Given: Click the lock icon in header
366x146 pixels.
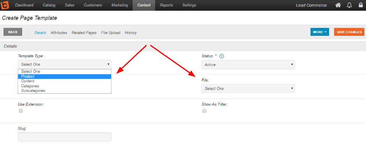Looking at the screenshot, I should click(x=361, y=5).
